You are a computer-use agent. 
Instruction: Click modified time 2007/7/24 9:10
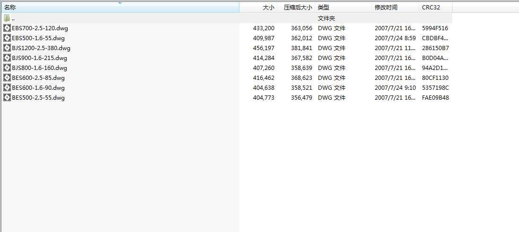pyautogui.click(x=395, y=87)
